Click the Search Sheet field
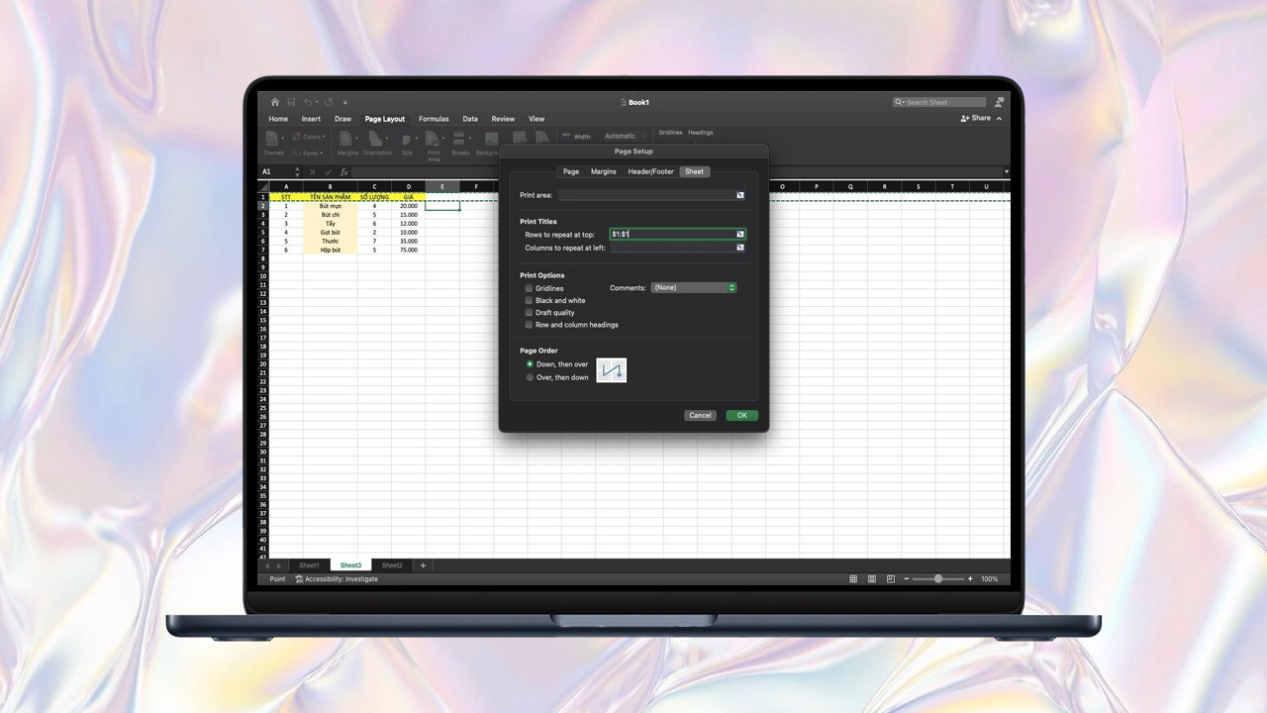The height and width of the screenshot is (713, 1267). pos(939,102)
